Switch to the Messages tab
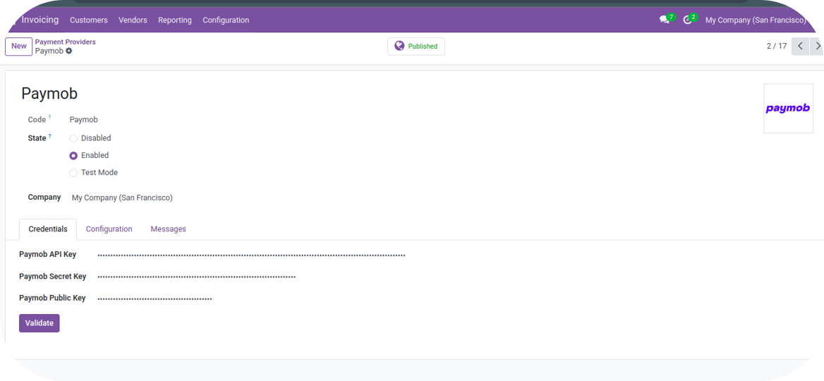Viewport: 824px width, 381px height. coord(168,229)
